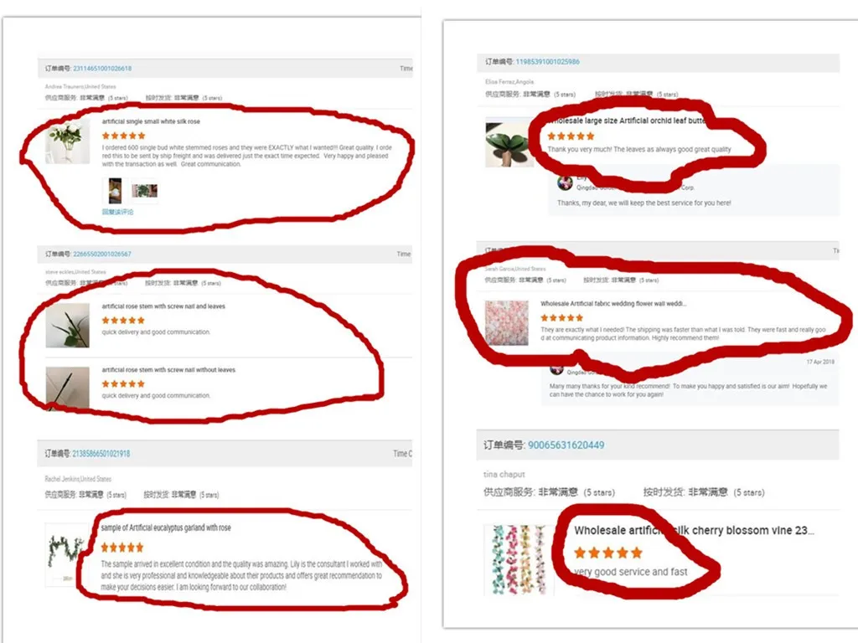Click the seller avatar in orchid leaf reply

pyautogui.click(x=565, y=183)
